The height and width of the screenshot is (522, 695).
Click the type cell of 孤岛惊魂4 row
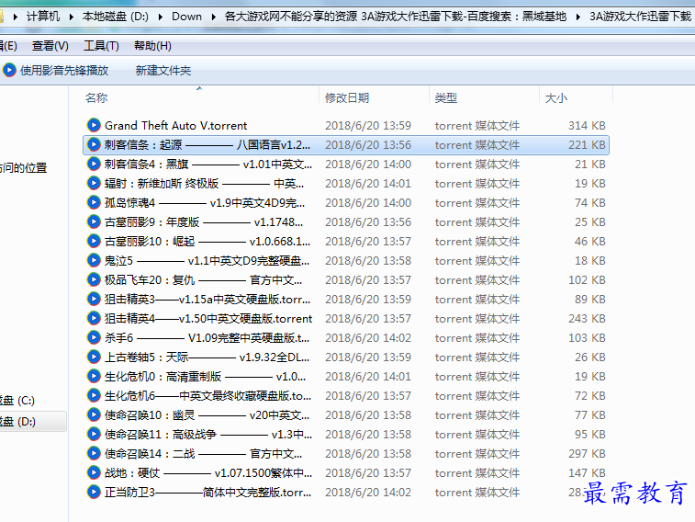[476, 203]
